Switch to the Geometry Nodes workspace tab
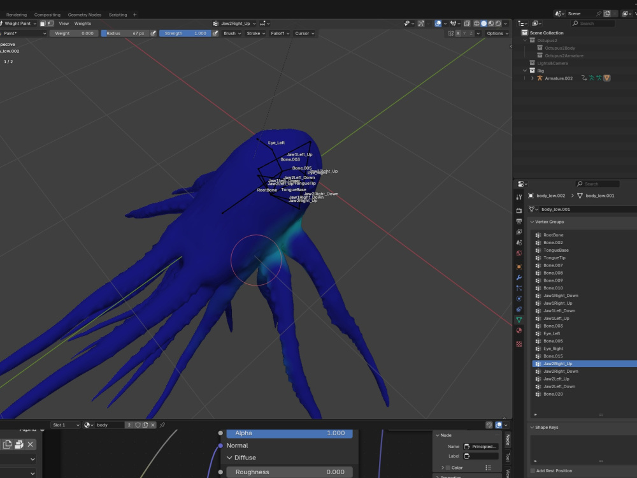This screenshot has height=478, width=637. pyautogui.click(x=85, y=15)
